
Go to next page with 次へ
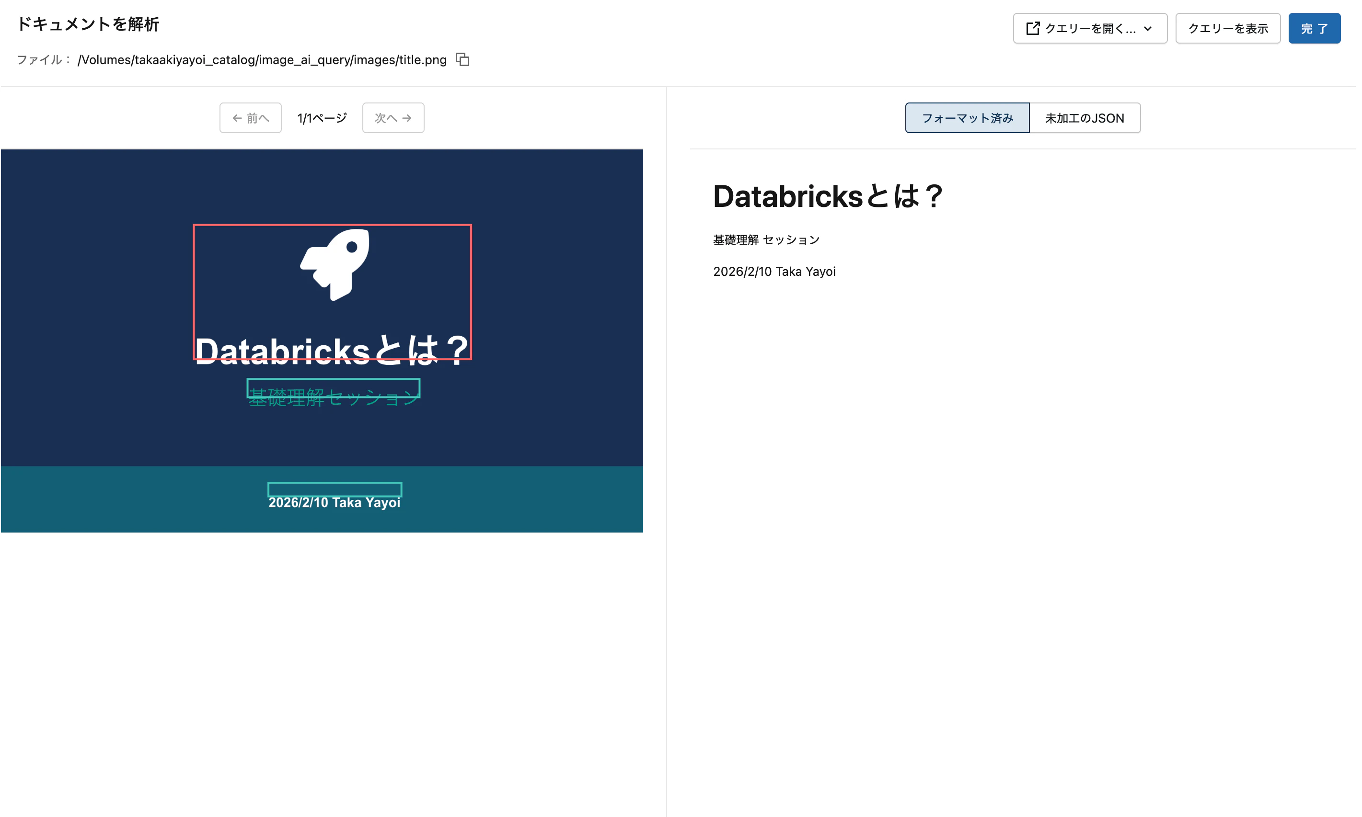tap(393, 118)
